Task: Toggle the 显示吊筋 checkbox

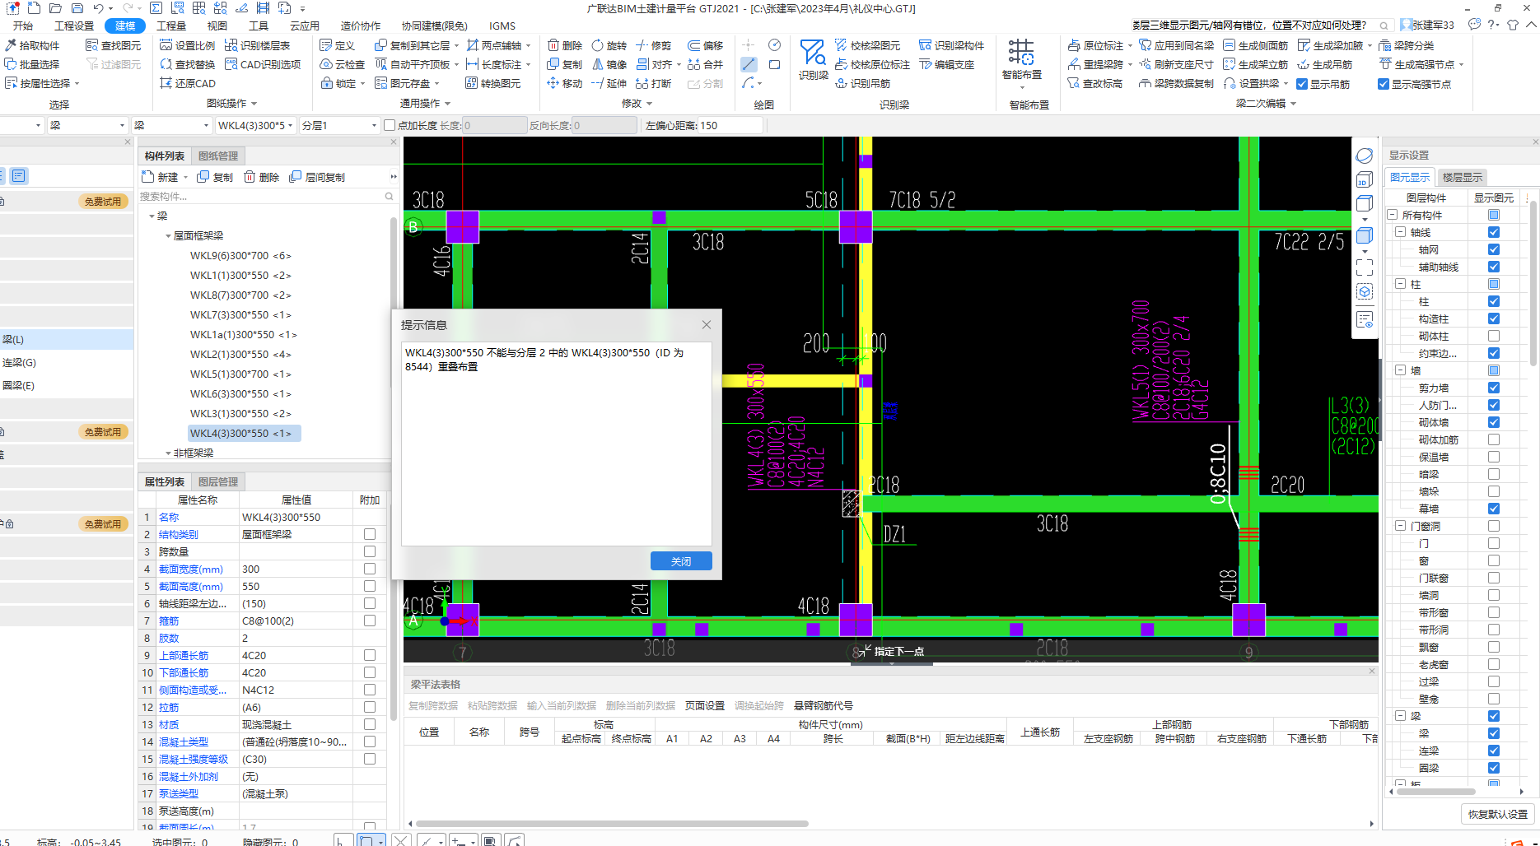Action: point(1302,84)
